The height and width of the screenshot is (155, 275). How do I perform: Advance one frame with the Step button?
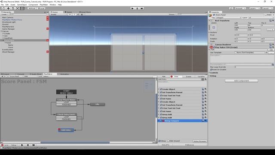[x=142, y=9]
